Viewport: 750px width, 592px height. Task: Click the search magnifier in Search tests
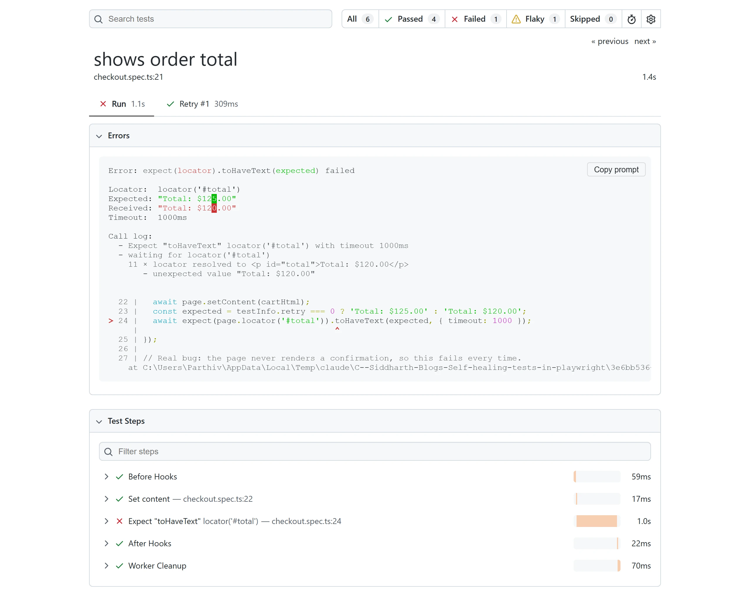(98, 19)
